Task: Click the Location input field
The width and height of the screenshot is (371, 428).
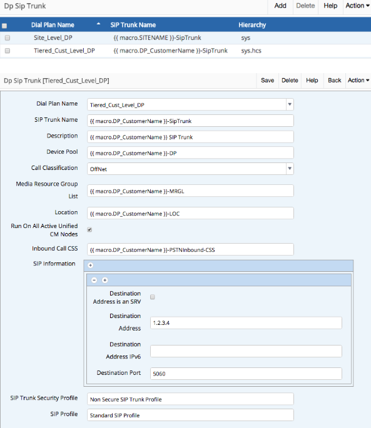Action: [190, 213]
